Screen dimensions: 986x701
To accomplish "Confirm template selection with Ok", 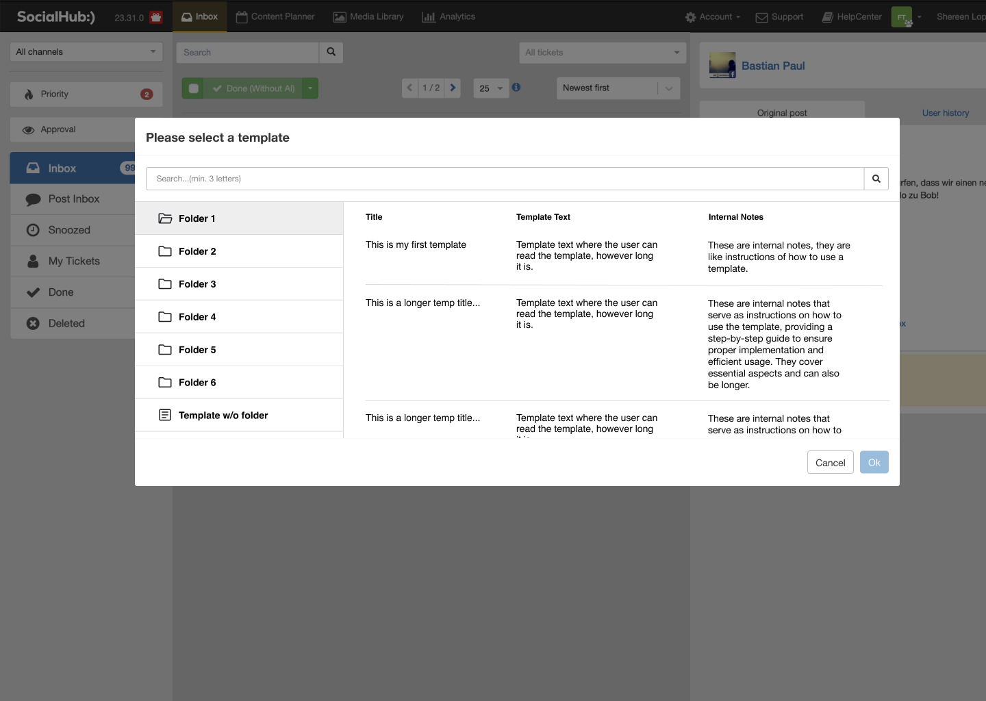I will coord(874,463).
